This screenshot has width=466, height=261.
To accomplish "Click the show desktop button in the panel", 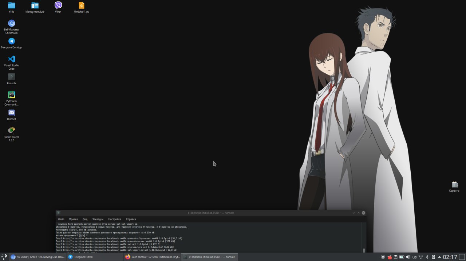I will tap(462, 257).
